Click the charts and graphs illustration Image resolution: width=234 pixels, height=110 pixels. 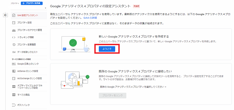pos(75,80)
